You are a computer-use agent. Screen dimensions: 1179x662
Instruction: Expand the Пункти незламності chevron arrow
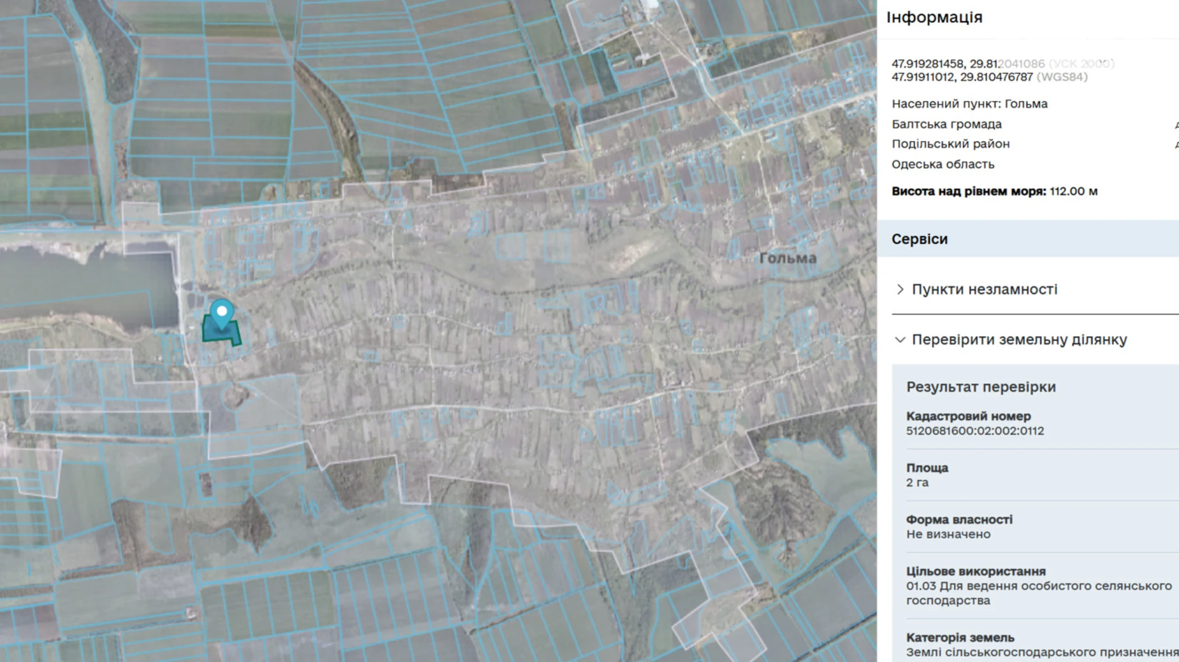(x=900, y=290)
